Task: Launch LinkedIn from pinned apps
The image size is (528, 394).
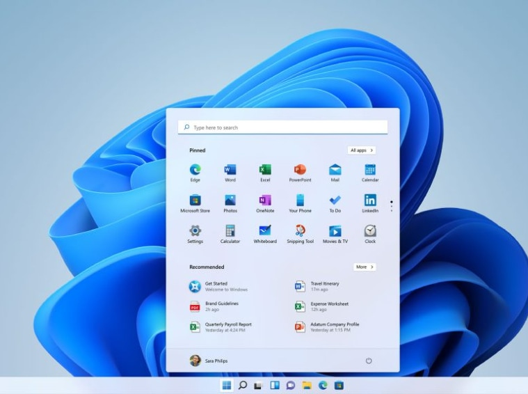Action: tap(370, 203)
